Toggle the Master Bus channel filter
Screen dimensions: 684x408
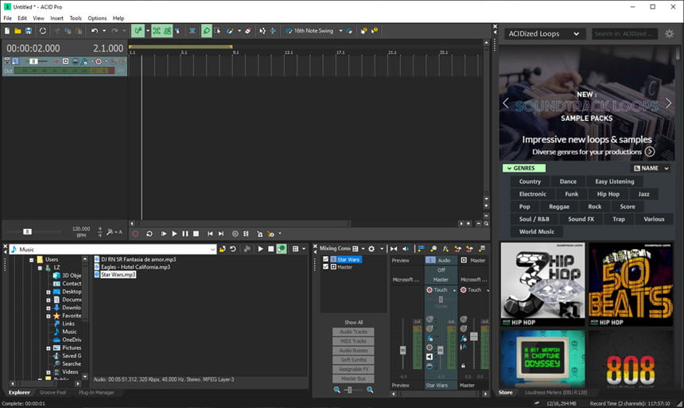point(353,379)
